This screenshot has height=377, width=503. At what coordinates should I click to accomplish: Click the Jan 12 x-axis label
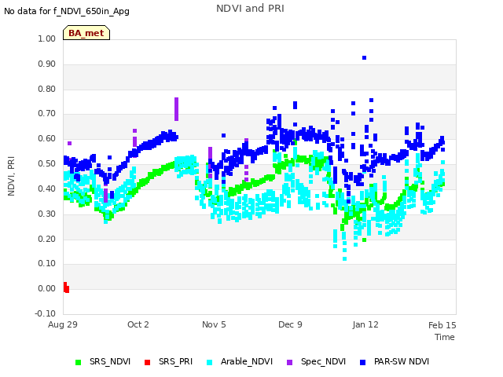click(x=365, y=324)
